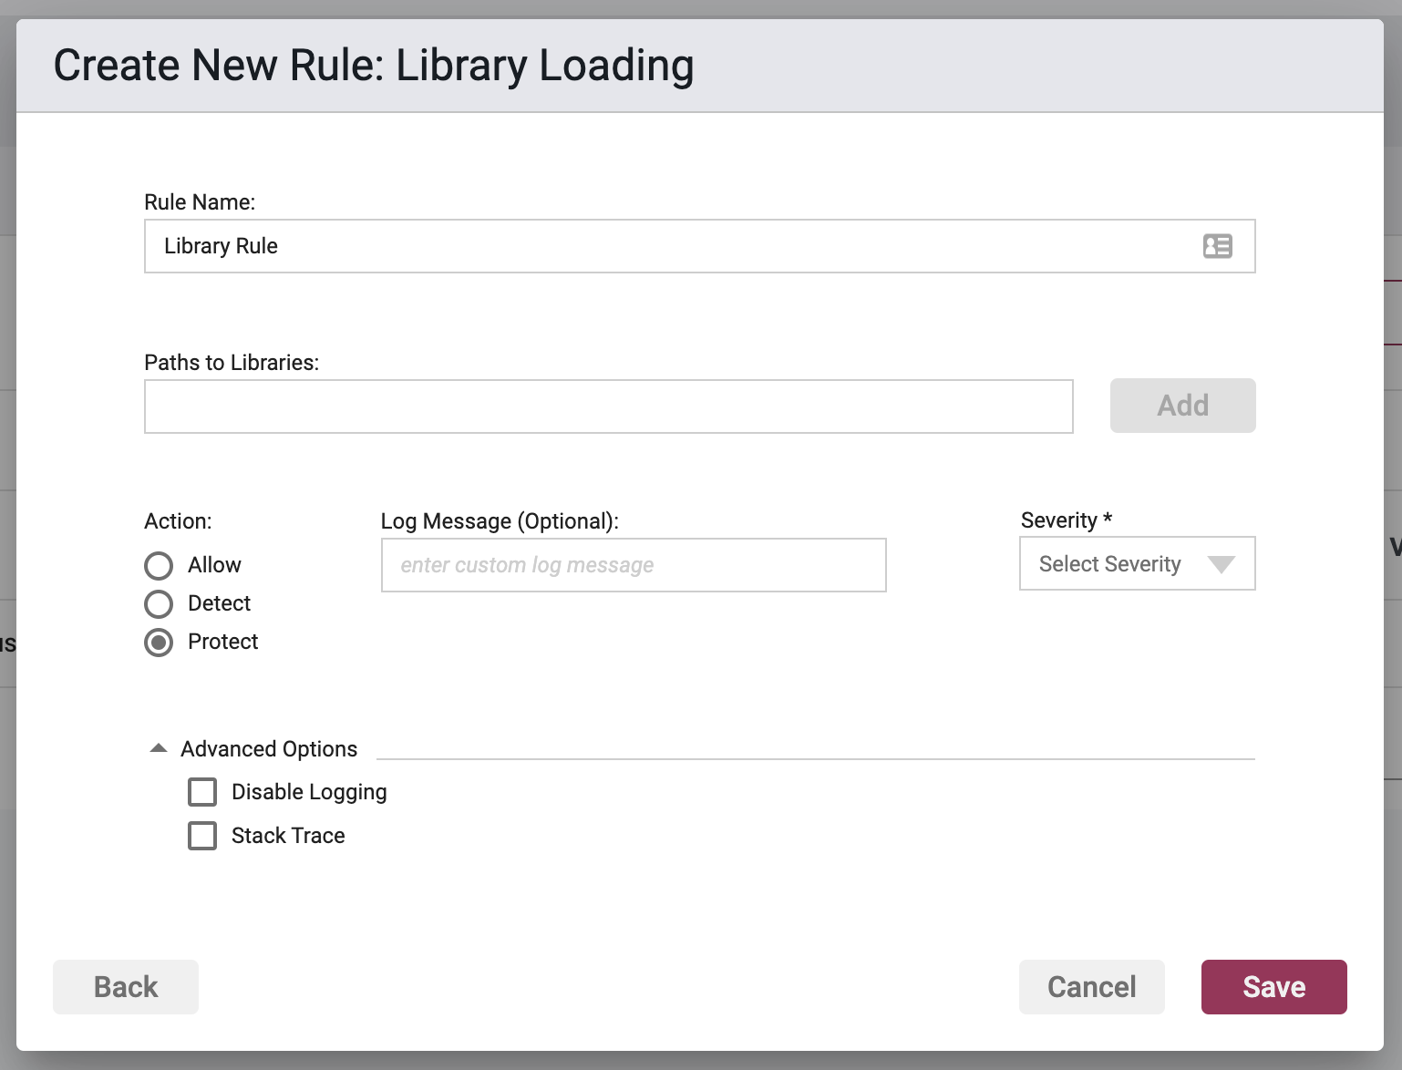Focus the Rule Name input field
Screen dimensions: 1402x1070
pyautogui.click(x=699, y=246)
